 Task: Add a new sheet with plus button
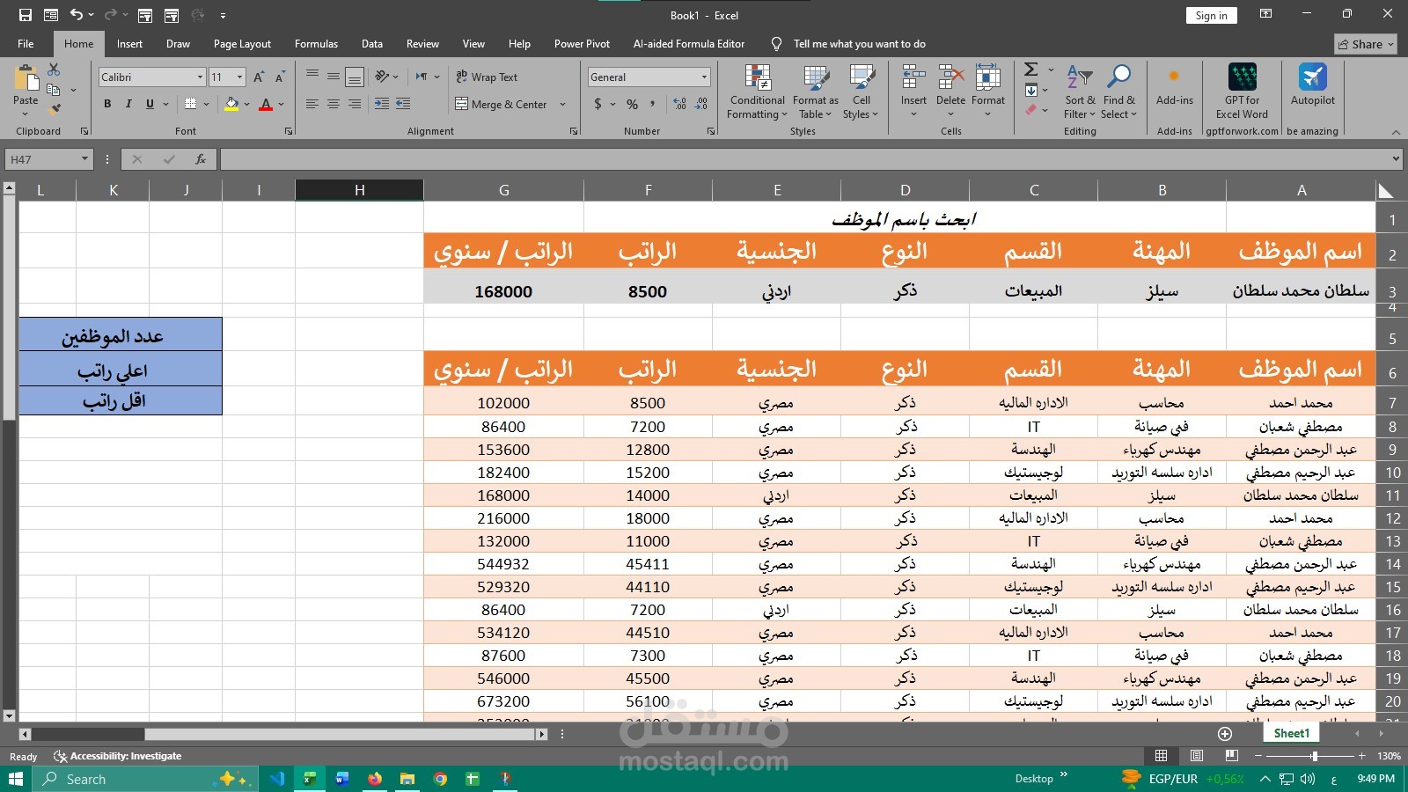pyautogui.click(x=1224, y=733)
